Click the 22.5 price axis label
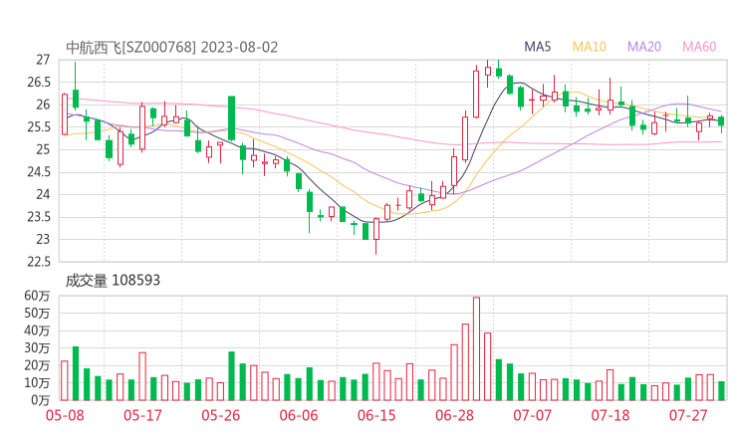The width and height of the screenshot is (737, 438). pyautogui.click(x=38, y=262)
